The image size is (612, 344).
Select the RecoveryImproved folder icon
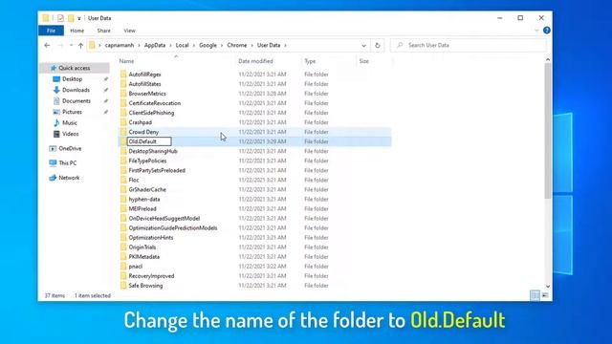coord(123,276)
